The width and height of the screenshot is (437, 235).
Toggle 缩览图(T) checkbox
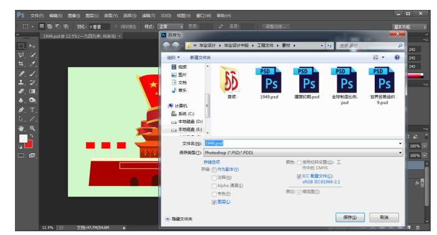click(299, 192)
